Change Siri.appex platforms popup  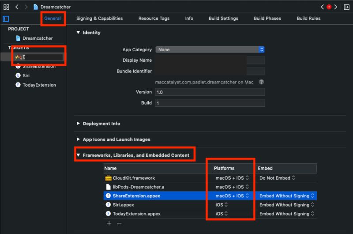[222, 205]
